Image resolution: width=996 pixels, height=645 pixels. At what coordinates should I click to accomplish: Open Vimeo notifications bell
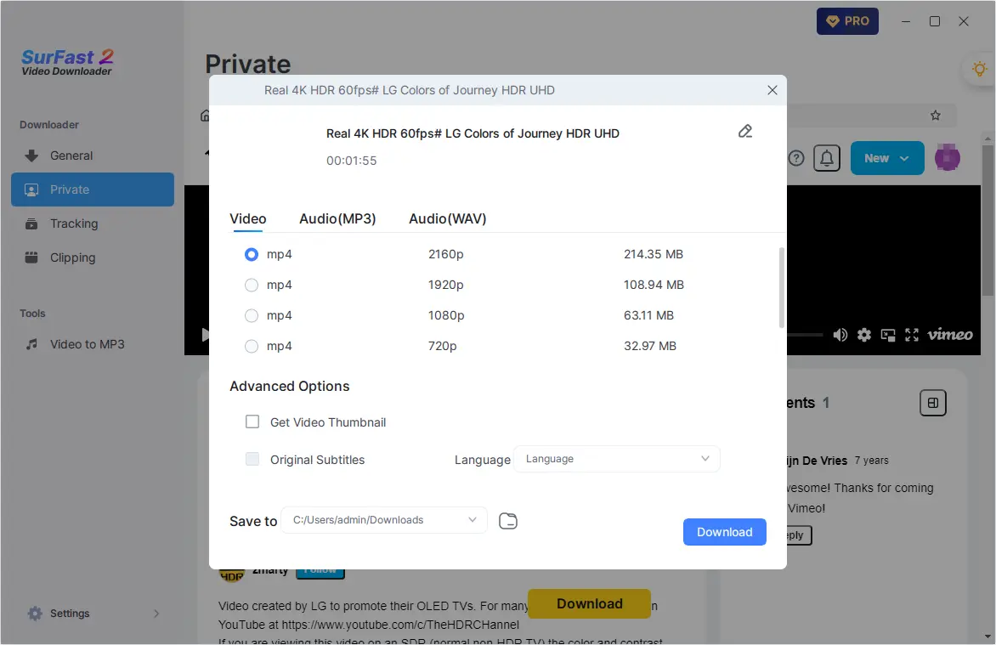tap(827, 158)
